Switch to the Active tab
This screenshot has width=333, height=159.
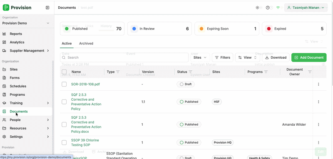click(67, 44)
